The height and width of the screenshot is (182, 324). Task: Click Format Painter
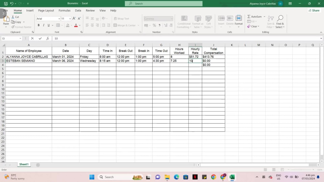[x=21, y=27]
